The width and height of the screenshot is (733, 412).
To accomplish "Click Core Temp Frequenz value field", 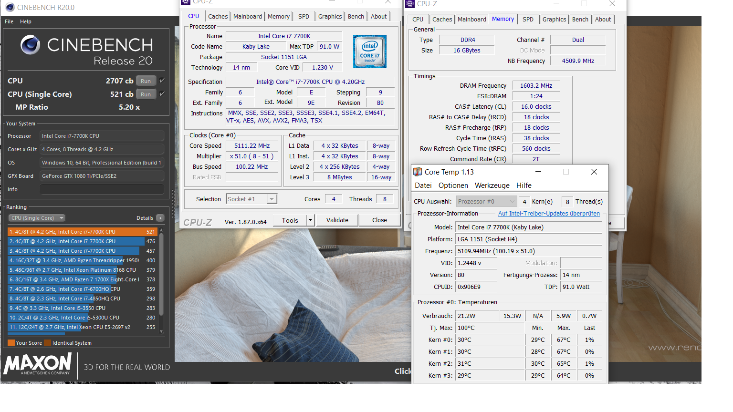I will [528, 251].
